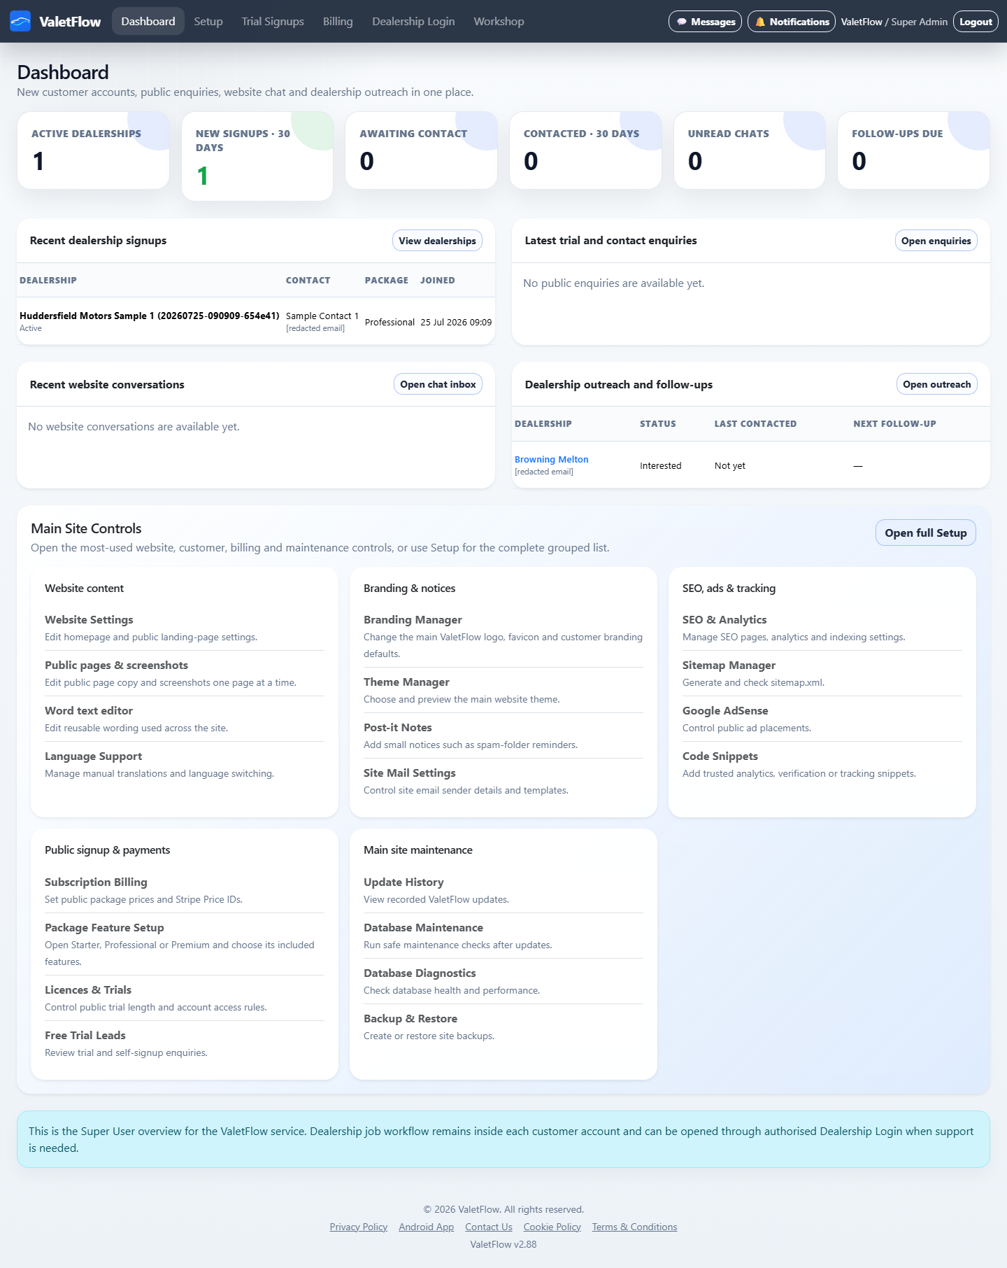Image resolution: width=1007 pixels, height=1268 pixels.
Task: Open the Unread Chats stat card
Action: click(750, 150)
